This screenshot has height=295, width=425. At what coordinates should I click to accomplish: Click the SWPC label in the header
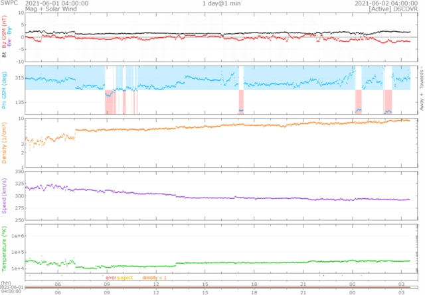(9, 3)
